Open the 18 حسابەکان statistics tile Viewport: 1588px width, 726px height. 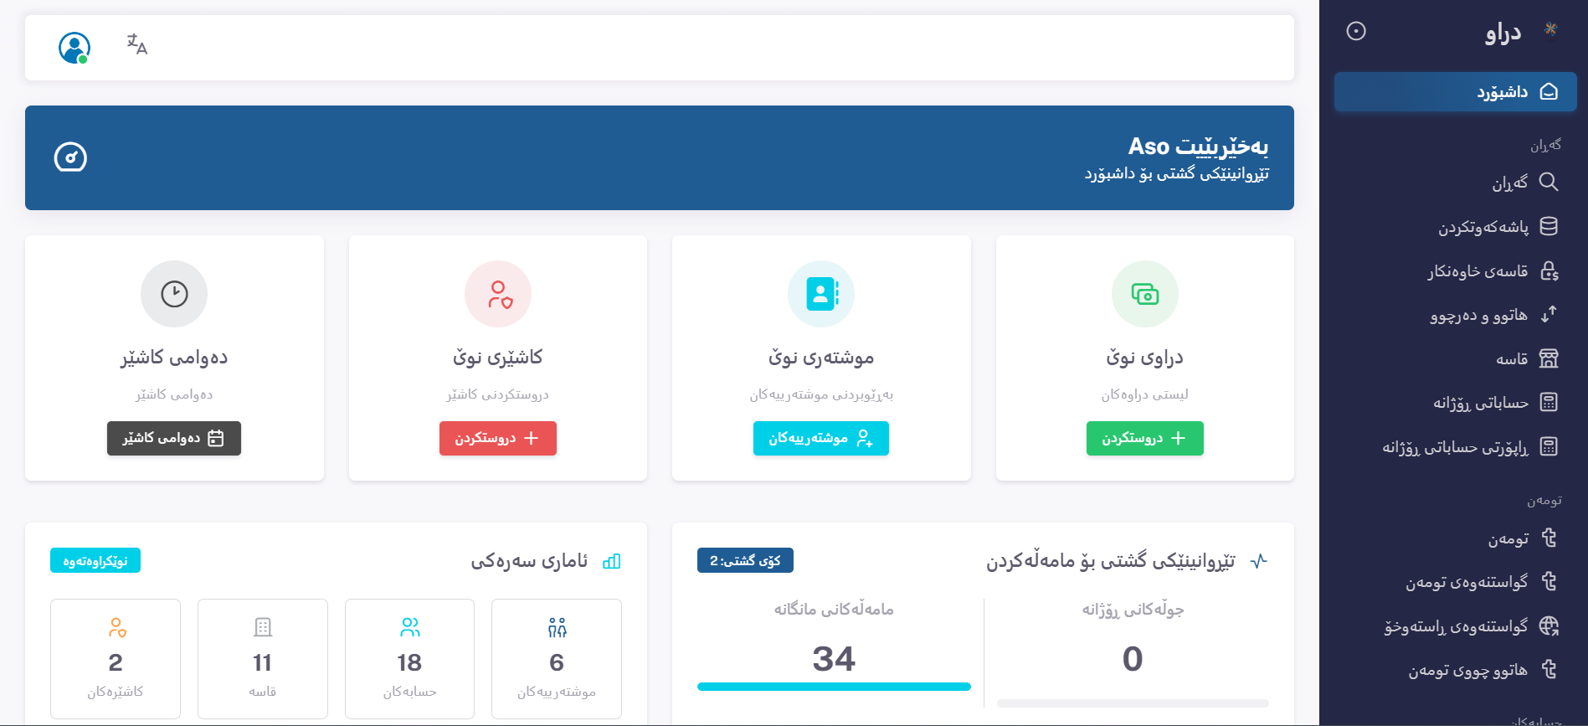(409, 659)
